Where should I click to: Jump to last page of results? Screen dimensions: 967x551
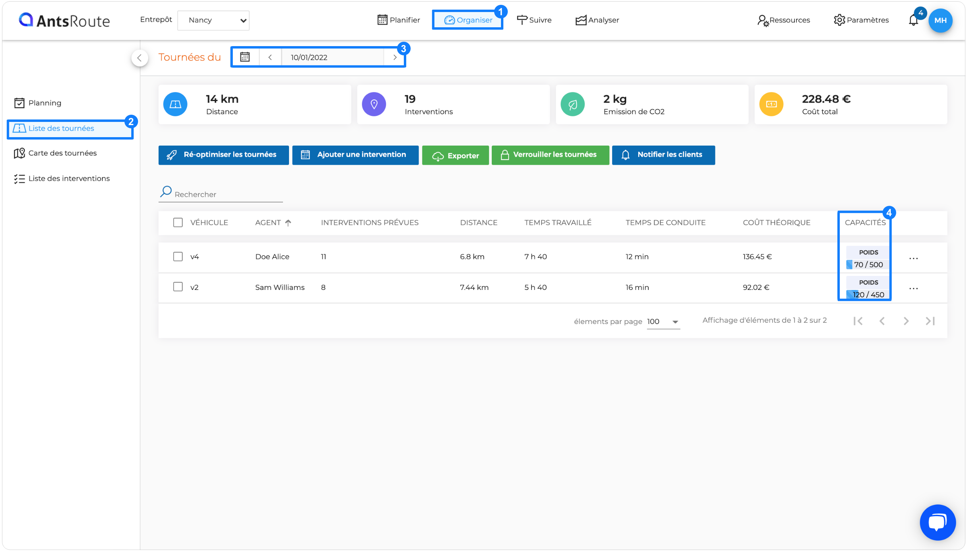(930, 321)
